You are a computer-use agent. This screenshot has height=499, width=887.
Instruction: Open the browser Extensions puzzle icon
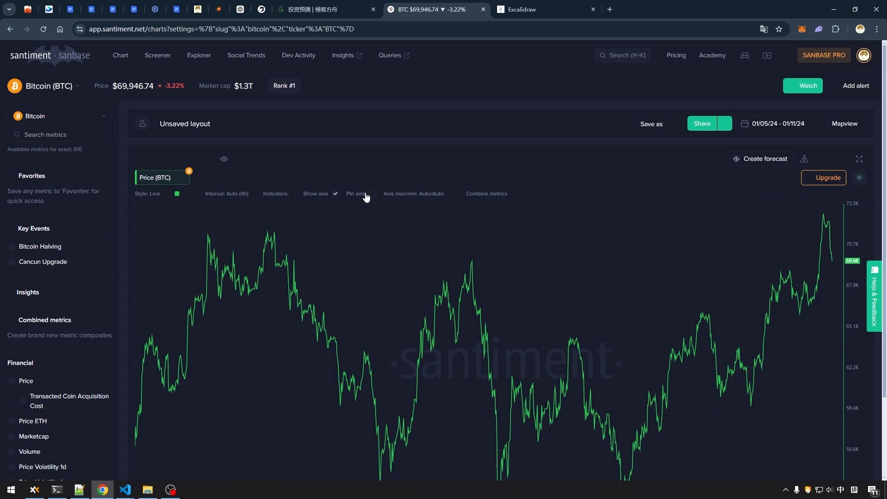pos(835,29)
